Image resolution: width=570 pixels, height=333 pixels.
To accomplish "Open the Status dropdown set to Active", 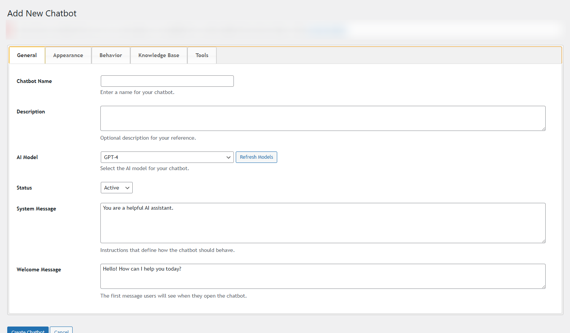I will point(116,188).
